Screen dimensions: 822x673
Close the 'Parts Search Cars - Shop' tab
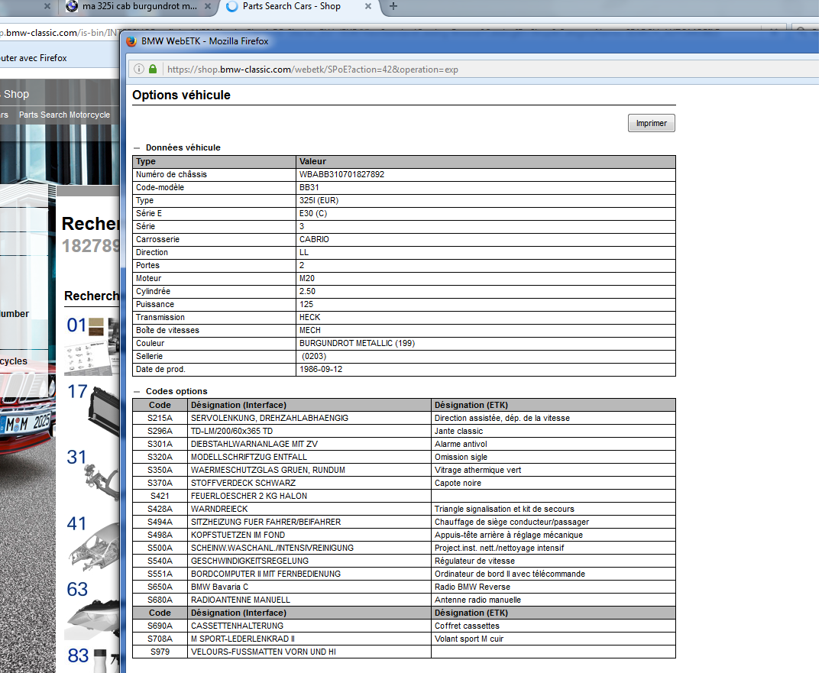pyautogui.click(x=368, y=6)
